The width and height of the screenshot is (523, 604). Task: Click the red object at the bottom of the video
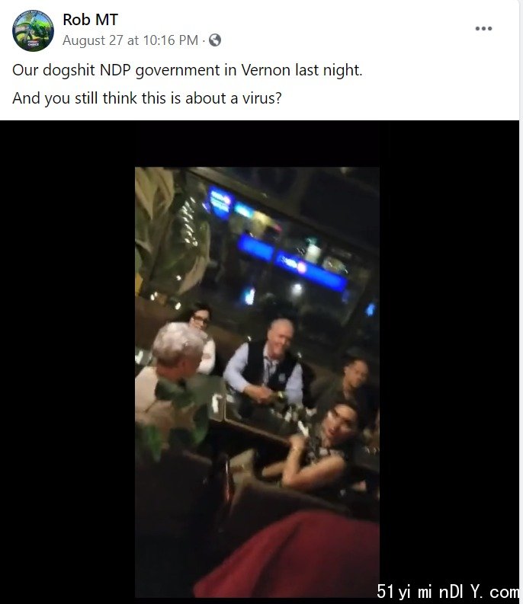(289, 554)
